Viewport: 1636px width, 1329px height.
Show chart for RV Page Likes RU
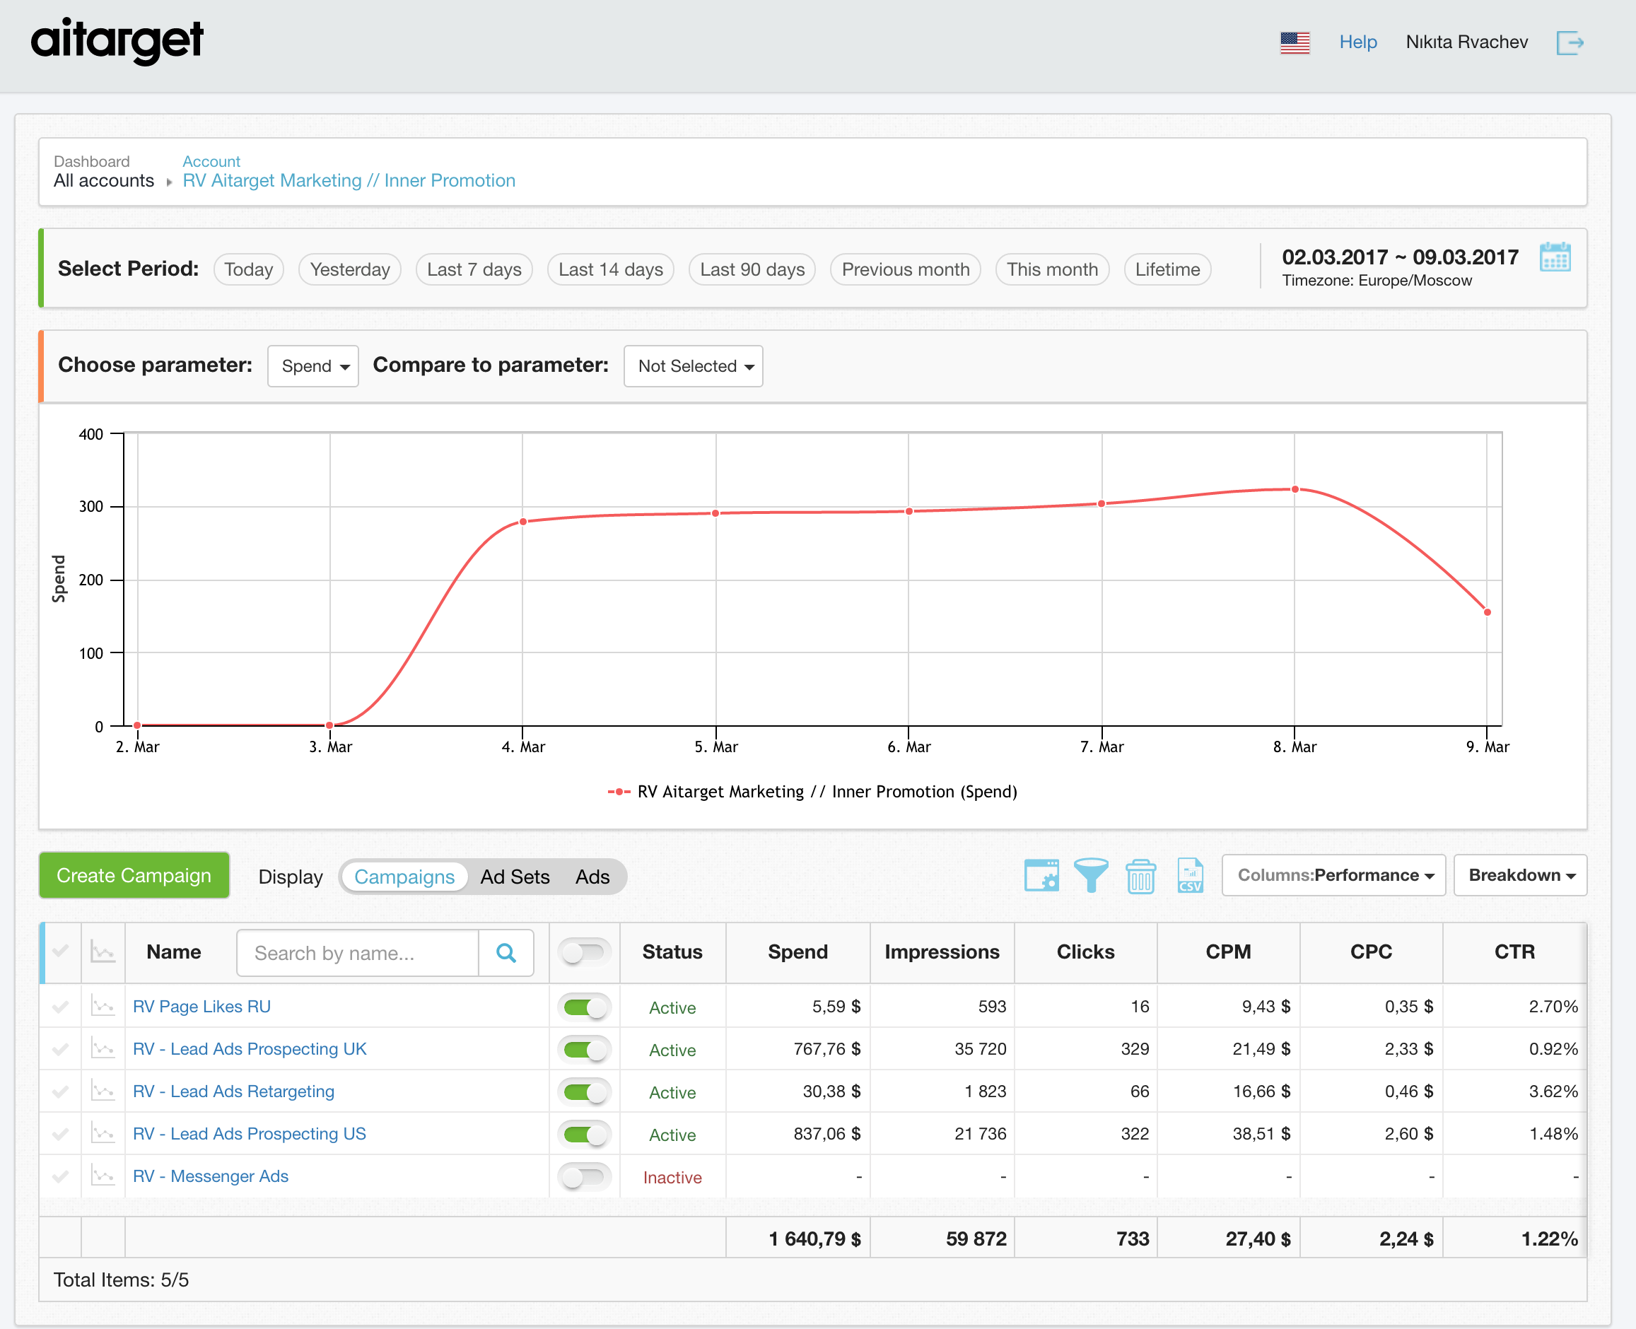coord(103,1005)
